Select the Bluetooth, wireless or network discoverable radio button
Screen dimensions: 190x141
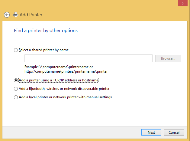pyautogui.click(x=16, y=89)
